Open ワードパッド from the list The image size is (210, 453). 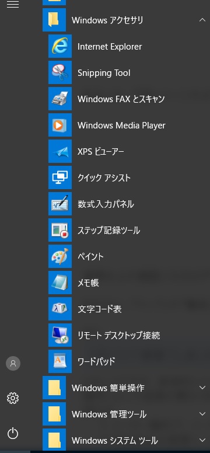[126, 362]
